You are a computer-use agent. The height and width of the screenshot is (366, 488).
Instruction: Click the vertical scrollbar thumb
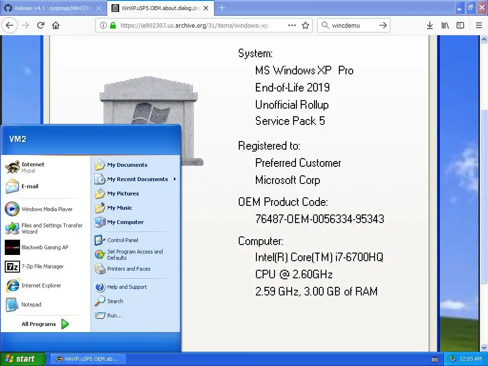(484, 197)
